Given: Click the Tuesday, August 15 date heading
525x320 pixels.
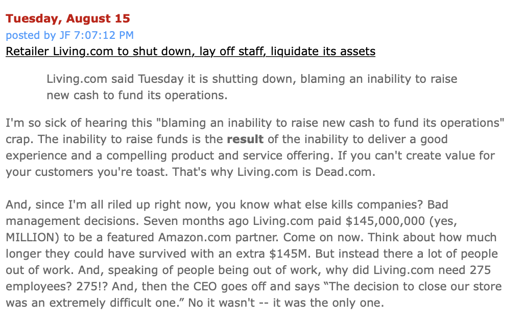Looking at the screenshot, I should [x=67, y=18].
